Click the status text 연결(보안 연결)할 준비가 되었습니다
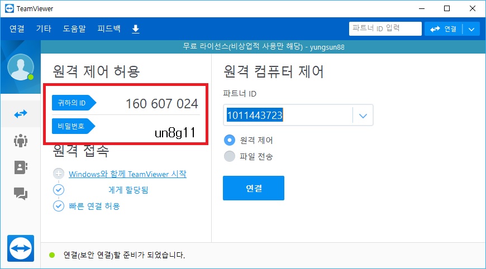This screenshot has width=486, height=269. pos(124,255)
